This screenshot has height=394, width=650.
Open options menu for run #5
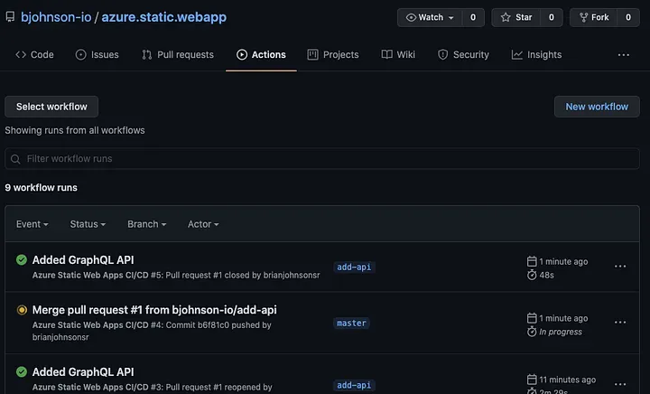coord(620,267)
